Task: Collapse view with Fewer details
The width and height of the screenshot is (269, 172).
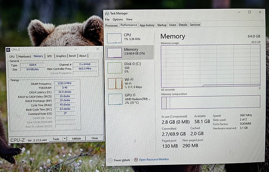Action: coord(122,160)
